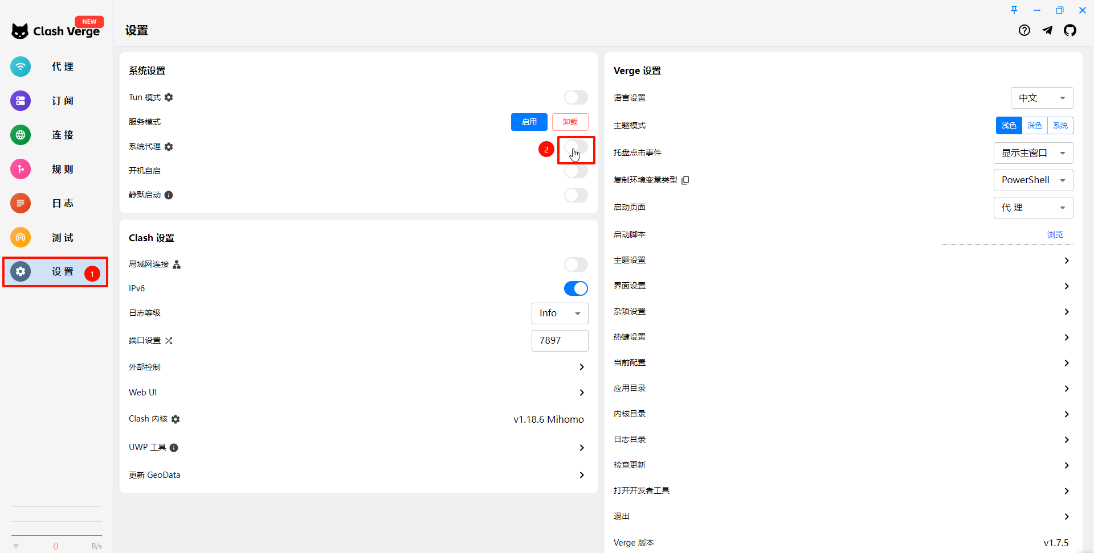
Task: Open the 语言设置 中文 dropdown
Action: pos(1042,98)
